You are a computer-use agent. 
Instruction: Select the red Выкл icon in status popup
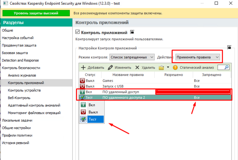(83, 112)
